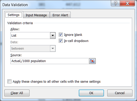Click the Cancel button
The image size is (137, 101).
120,93
